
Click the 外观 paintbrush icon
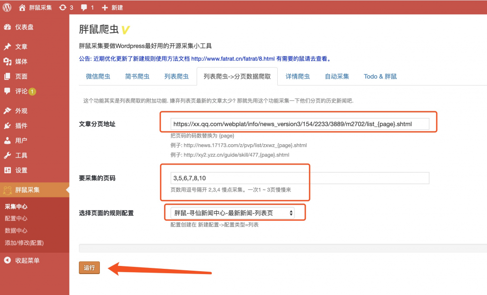8,111
